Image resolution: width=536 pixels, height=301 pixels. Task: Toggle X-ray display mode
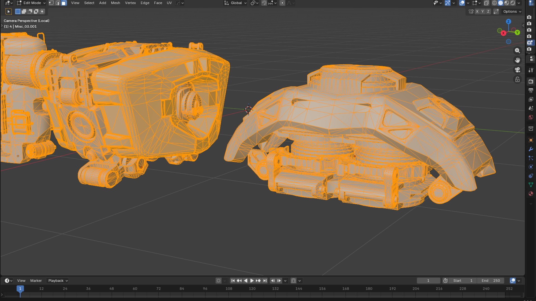(x=486, y=3)
